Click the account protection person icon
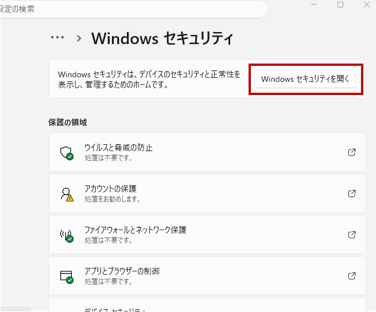The height and width of the screenshot is (312, 376). [x=67, y=195]
